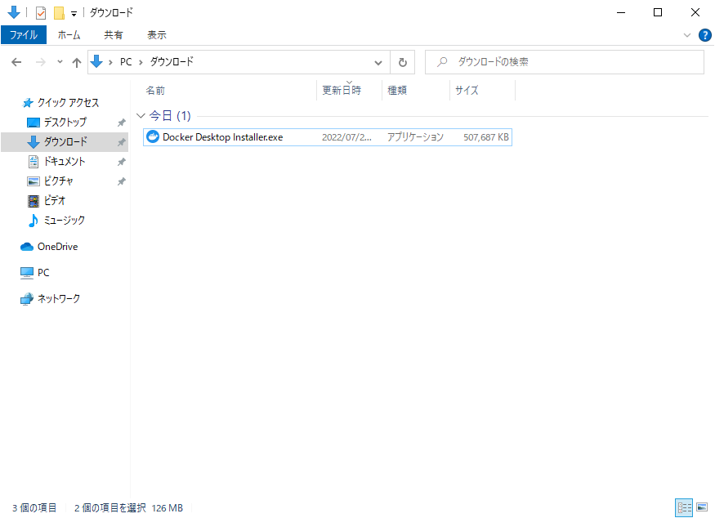Click the デスクトップ folder icon

pyautogui.click(x=34, y=123)
